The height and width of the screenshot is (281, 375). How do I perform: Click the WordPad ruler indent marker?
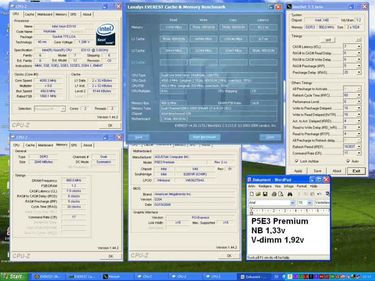pyautogui.click(x=250, y=210)
